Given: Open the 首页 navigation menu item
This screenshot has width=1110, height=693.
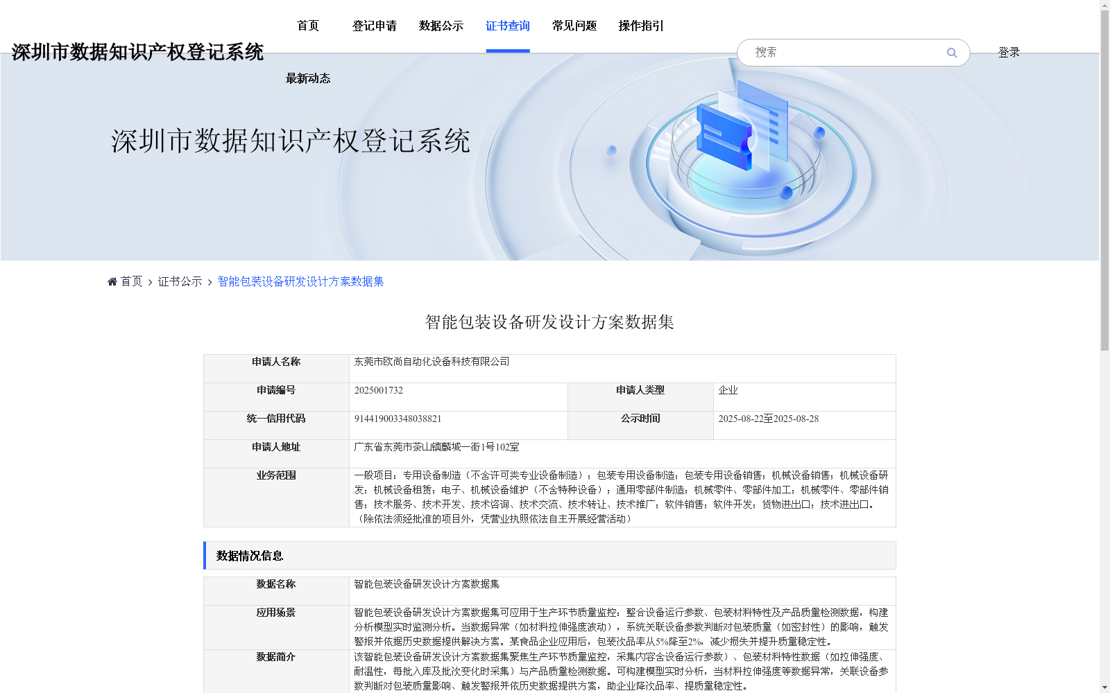Looking at the screenshot, I should pos(308,26).
